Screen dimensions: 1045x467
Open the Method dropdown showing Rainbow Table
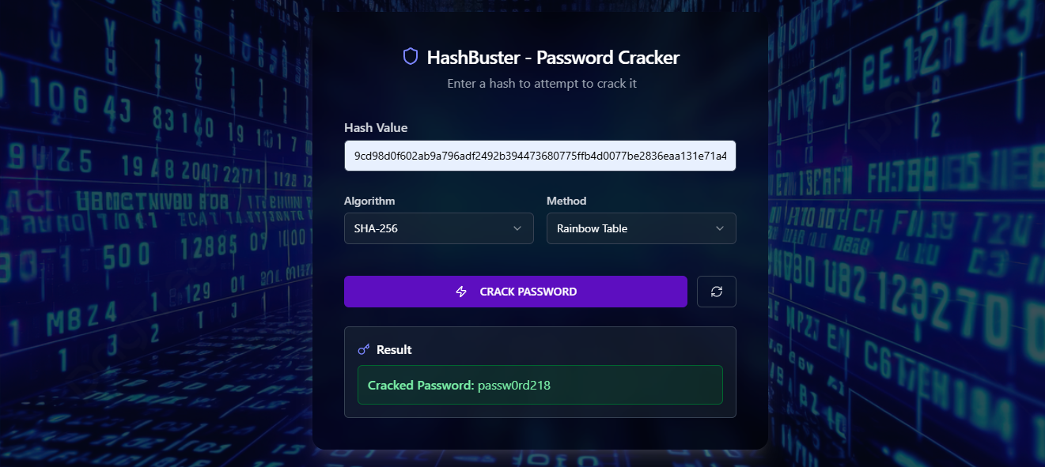click(x=642, y=228)
